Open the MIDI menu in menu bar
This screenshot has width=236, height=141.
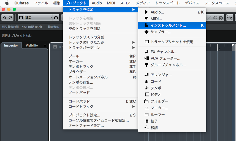click(x=111, y=3)
